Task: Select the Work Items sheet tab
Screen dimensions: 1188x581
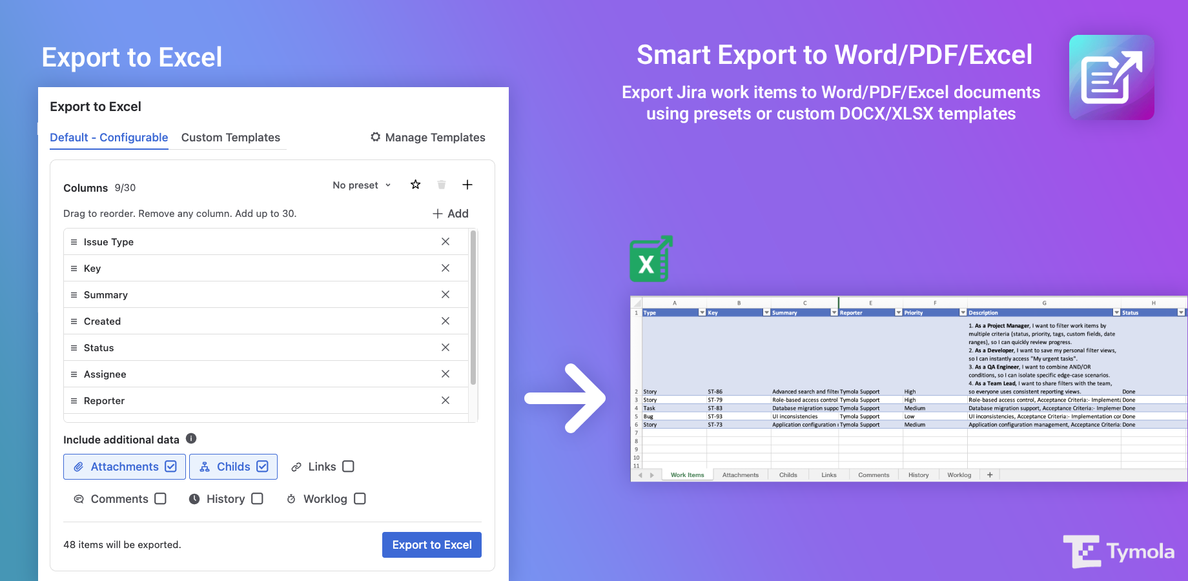Action: [687, 475]
